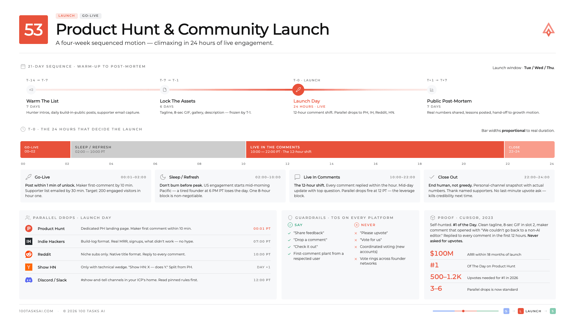Click the logo in the top-right corner

(548, 30)
